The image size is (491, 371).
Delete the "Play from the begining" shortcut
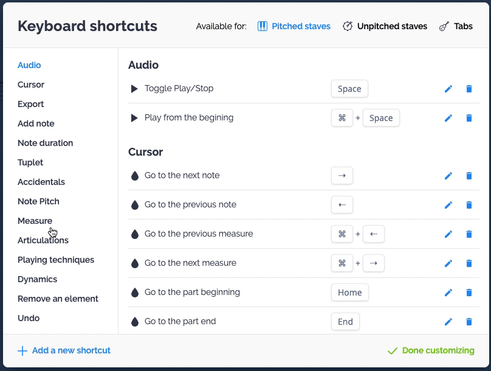469,117
